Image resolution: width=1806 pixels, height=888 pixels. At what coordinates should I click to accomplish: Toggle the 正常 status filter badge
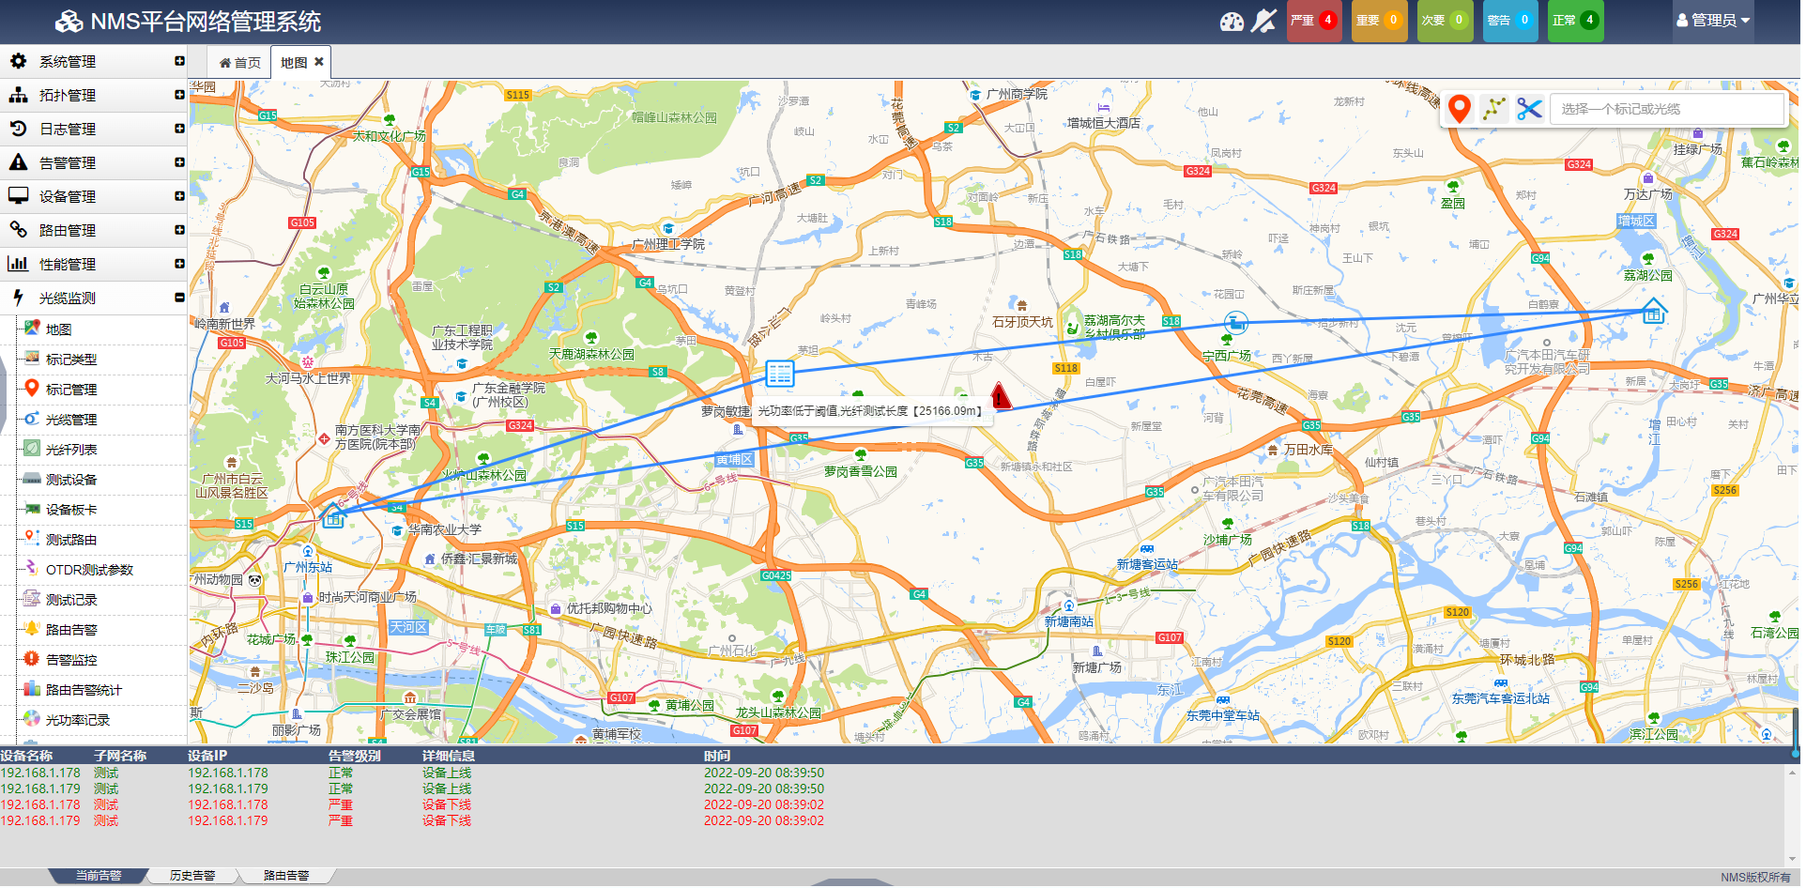(1575, 21)
